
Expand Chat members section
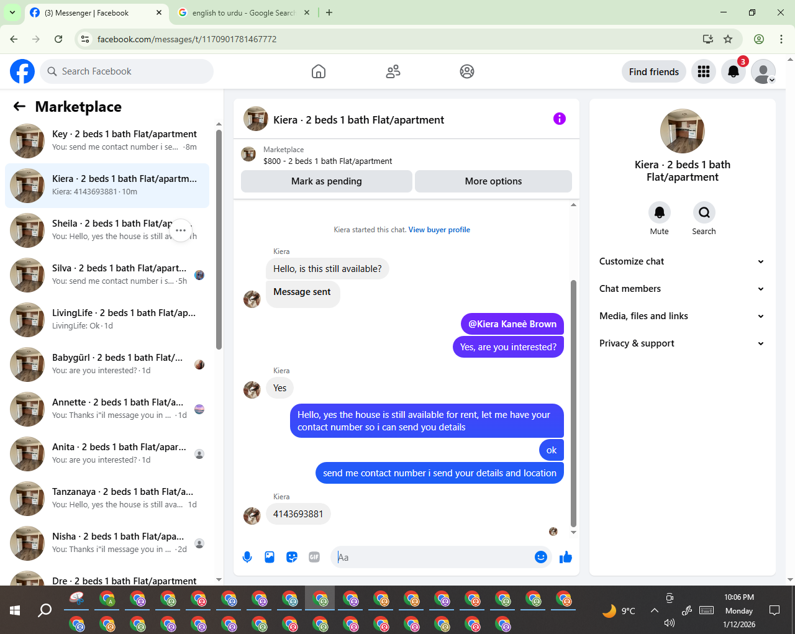pyautogui.click(x=682, y=289)
